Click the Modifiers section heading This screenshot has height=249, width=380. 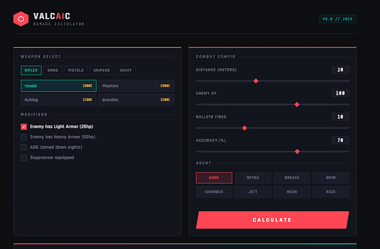point(34,114)
